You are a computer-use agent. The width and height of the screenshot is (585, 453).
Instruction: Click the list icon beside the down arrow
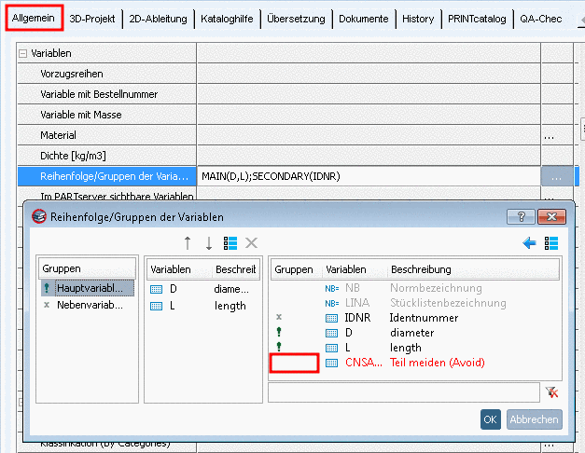[x=230, y=243]
